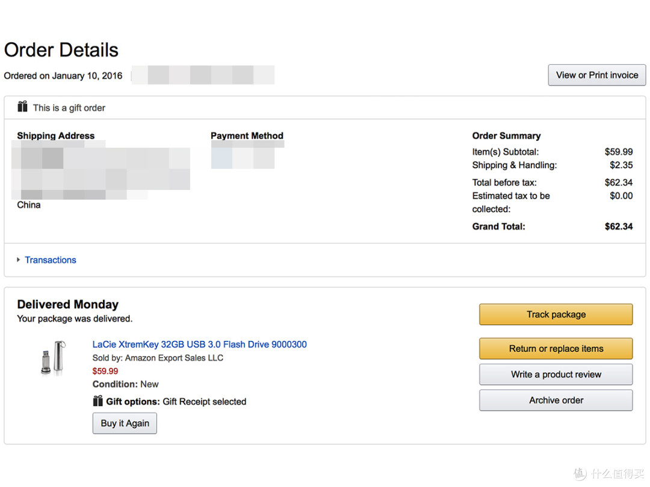Click the watermark logo in the bottom corner
The width and height of the screenshot is (650, 487).
click(x=609, y=473)
